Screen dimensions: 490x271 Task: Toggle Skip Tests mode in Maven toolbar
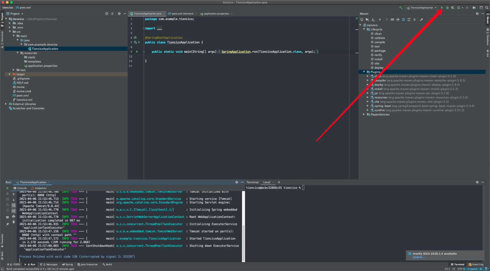coord(403,19)
